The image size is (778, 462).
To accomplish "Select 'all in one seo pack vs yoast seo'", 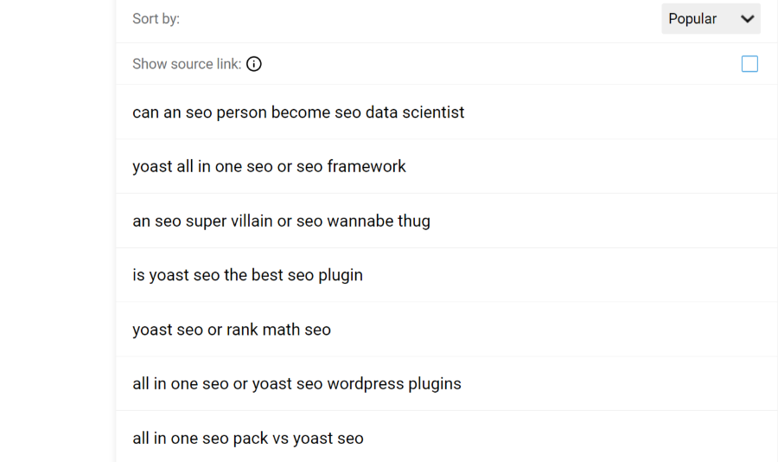I will (247, 438).
